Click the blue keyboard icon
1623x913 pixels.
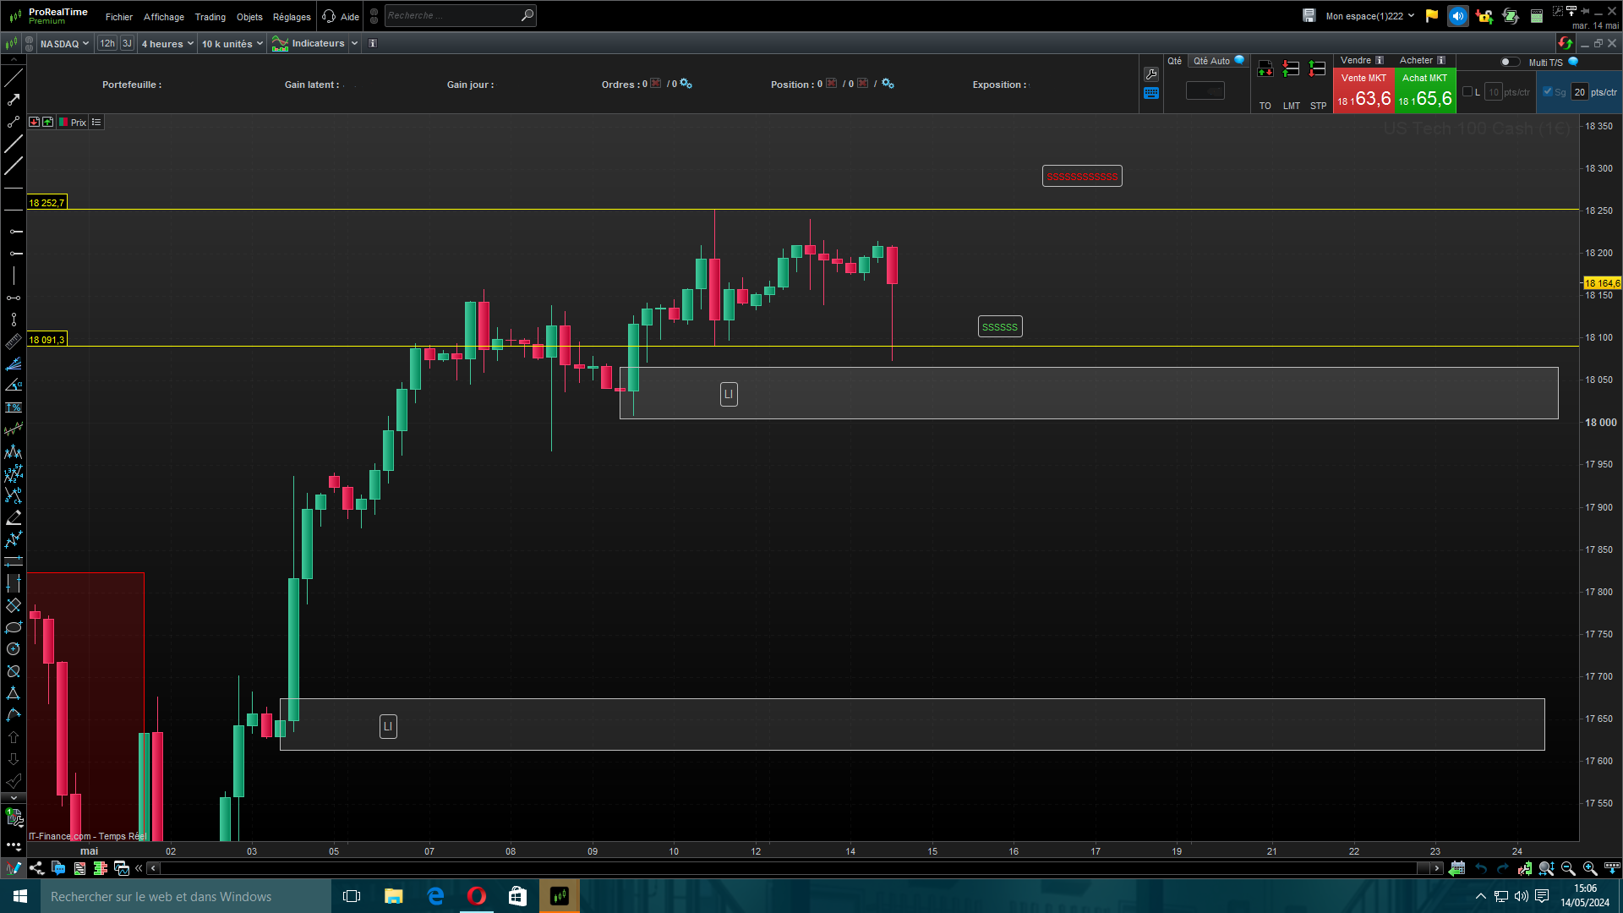coord(1151,94)
